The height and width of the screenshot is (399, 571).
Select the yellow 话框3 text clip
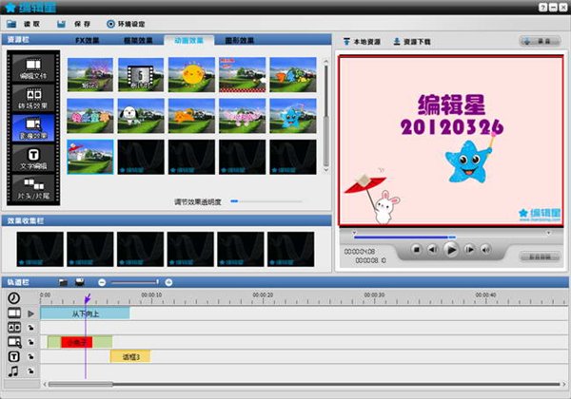click(x=130, y=357)
